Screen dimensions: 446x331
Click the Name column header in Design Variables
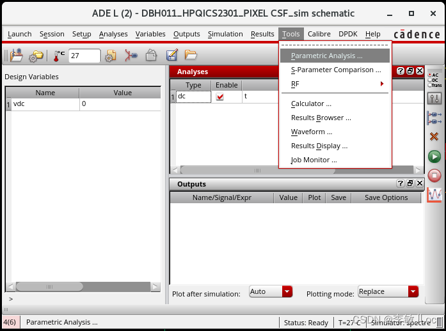pos(45,93)
